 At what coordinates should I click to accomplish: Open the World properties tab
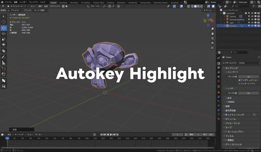(x=219, y=81)
